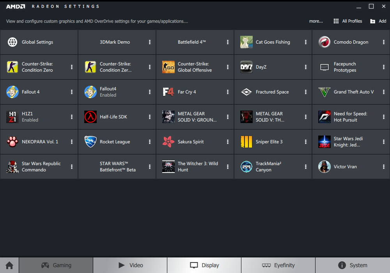Click Star Wars Republic Commando icon
The image size is (390, 273).
click(x=12, y=167)
